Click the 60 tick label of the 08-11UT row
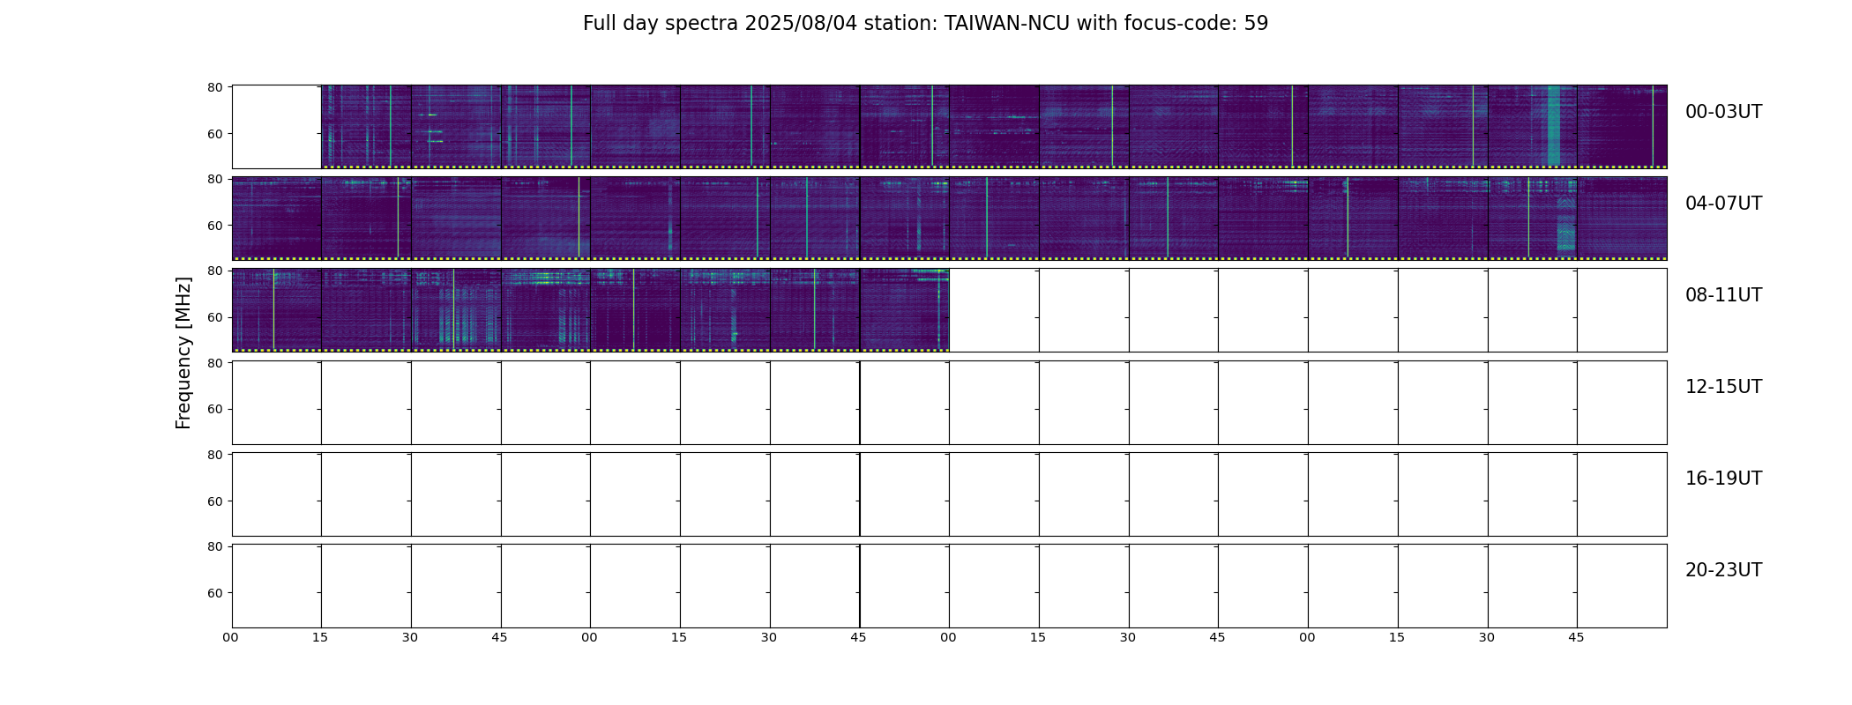Screen dimensions: 1852x705 (214, 317)
